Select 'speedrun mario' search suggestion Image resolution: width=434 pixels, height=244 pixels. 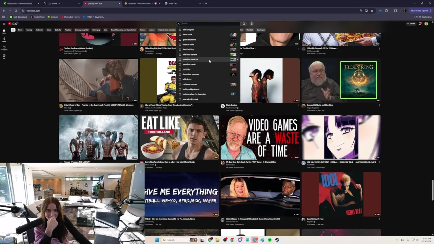(x=208, y=64)
